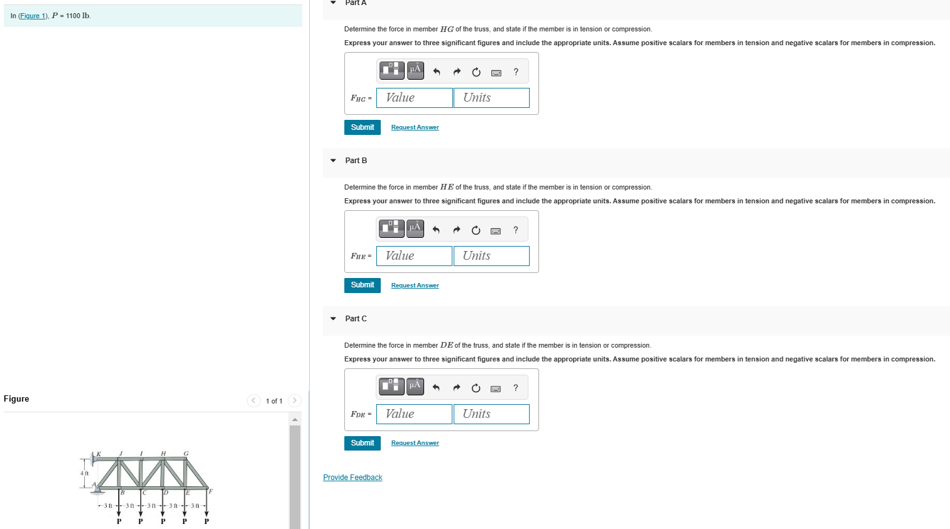Submit the Part B answer
Screen dimensions: 950x529
(363, 285)
